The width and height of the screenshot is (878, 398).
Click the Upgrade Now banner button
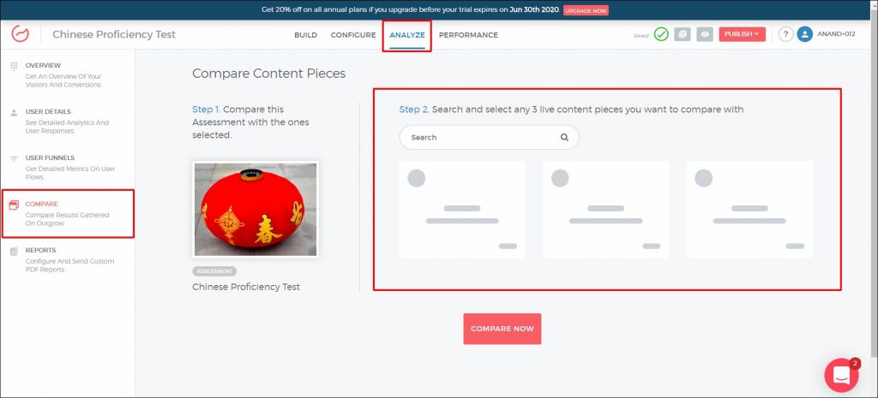click(586, 10)
